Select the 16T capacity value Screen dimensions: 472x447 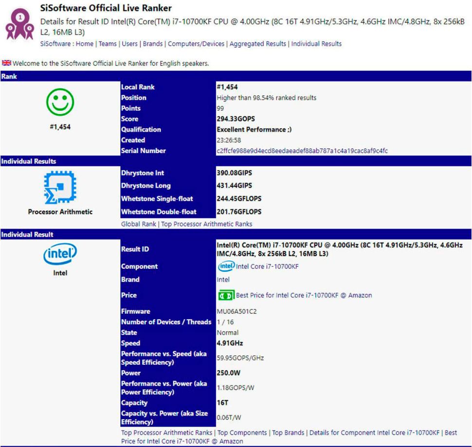222,402
